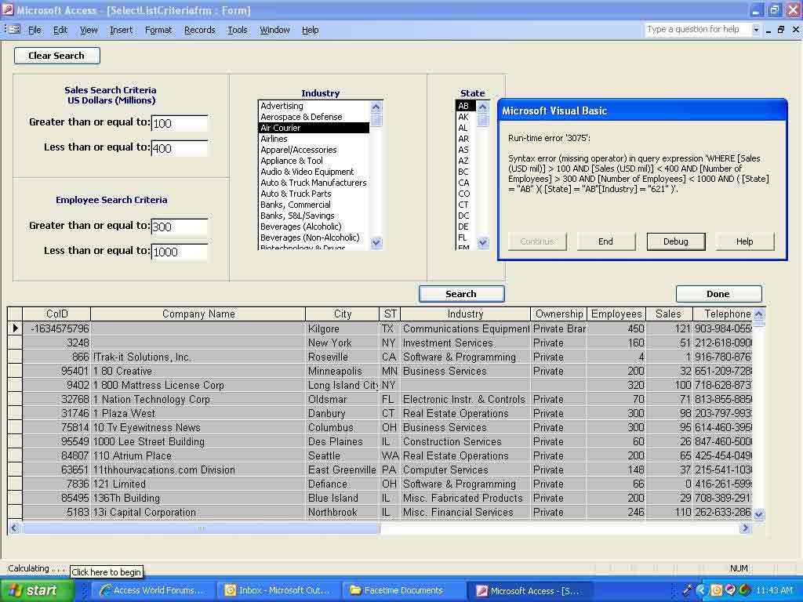Click the Sales greater-than field containing 100
Image resolution: width=803 pixels, height=602 pixels.
[x=180, y=123]
